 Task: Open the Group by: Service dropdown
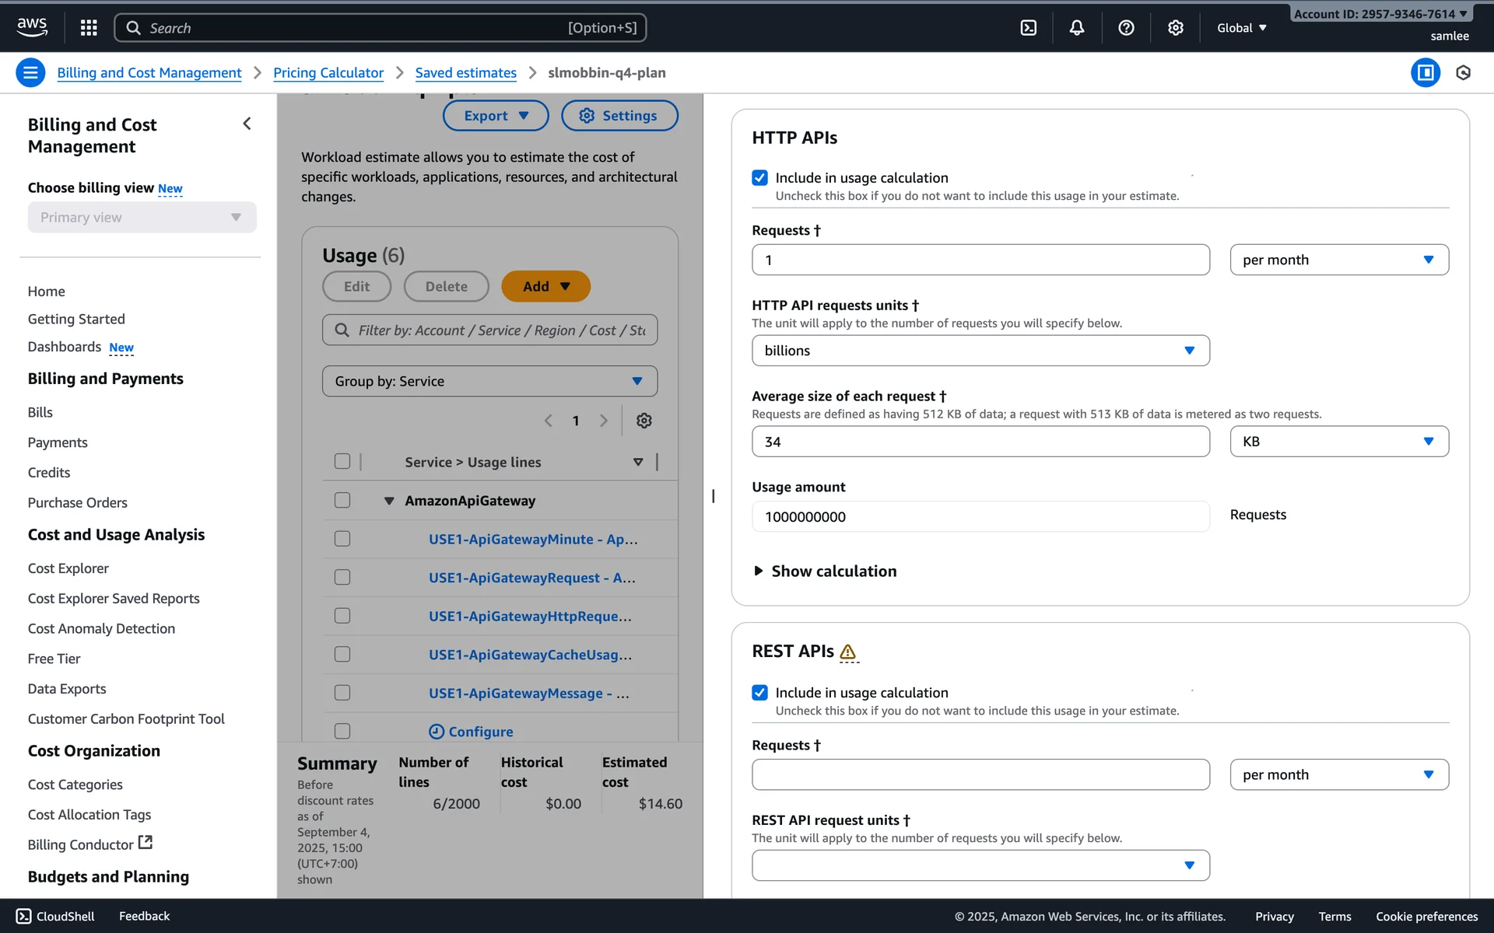pos(489,381)
